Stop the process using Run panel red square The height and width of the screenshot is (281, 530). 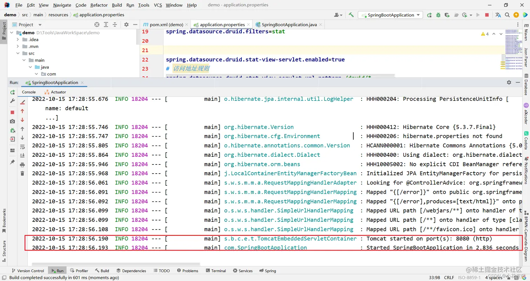click(13, 112)
